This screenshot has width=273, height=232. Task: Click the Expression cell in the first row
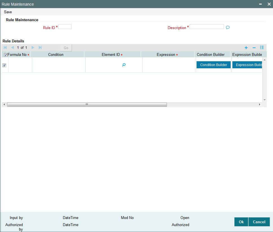point(169,65)
